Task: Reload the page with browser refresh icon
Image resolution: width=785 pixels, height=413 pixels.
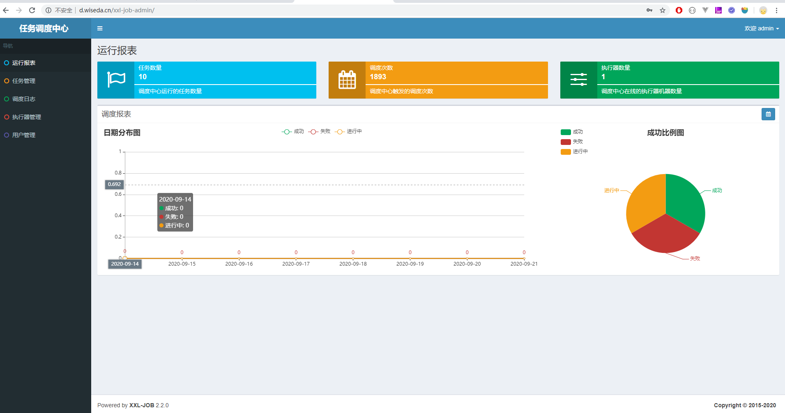Action: (x=32, y=10)
